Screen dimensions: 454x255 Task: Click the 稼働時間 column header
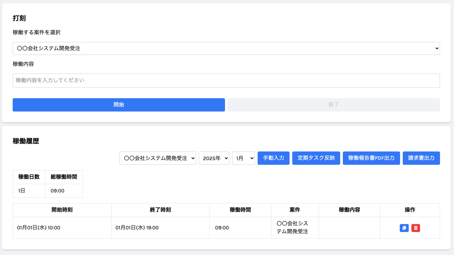240,210
